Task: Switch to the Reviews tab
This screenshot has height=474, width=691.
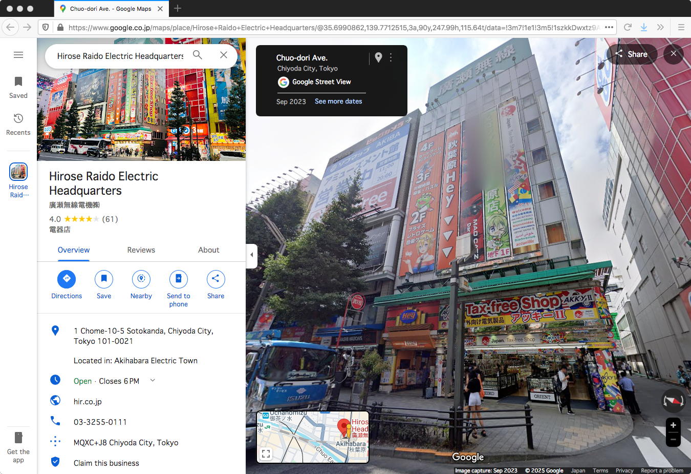Action: 141,250
